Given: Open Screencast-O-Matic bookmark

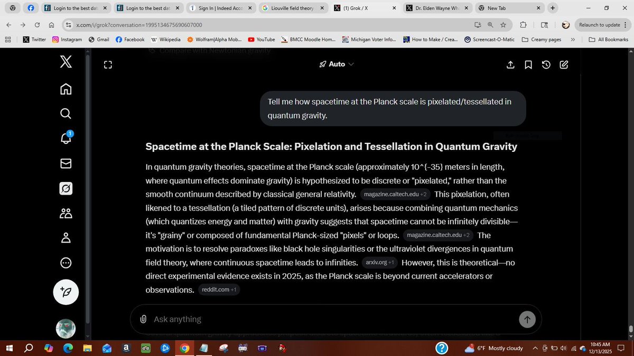Looking at the screenshot, I should click(x=489, y=40).
